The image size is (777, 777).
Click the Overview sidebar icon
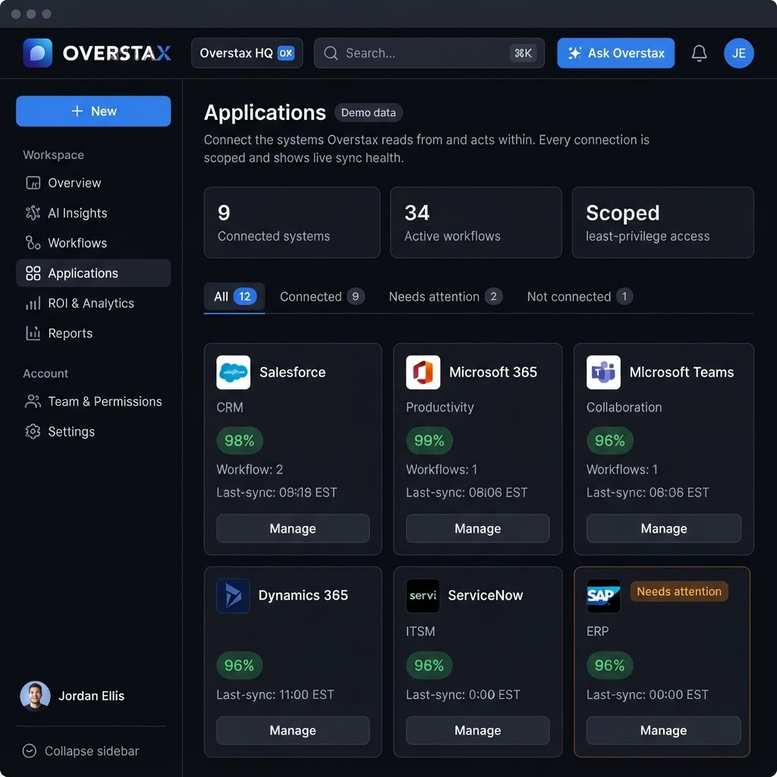[33, 183]
